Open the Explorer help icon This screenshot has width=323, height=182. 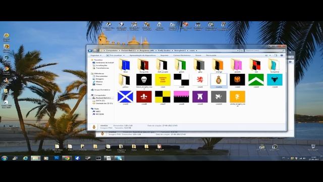[282, 55]
